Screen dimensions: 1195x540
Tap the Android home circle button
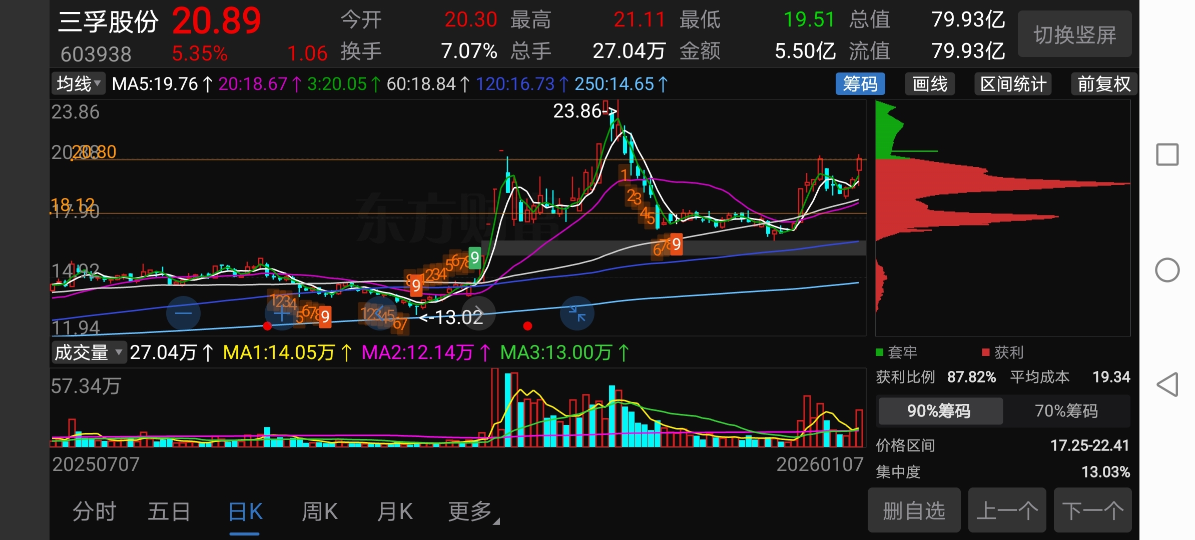[1167, 270]
